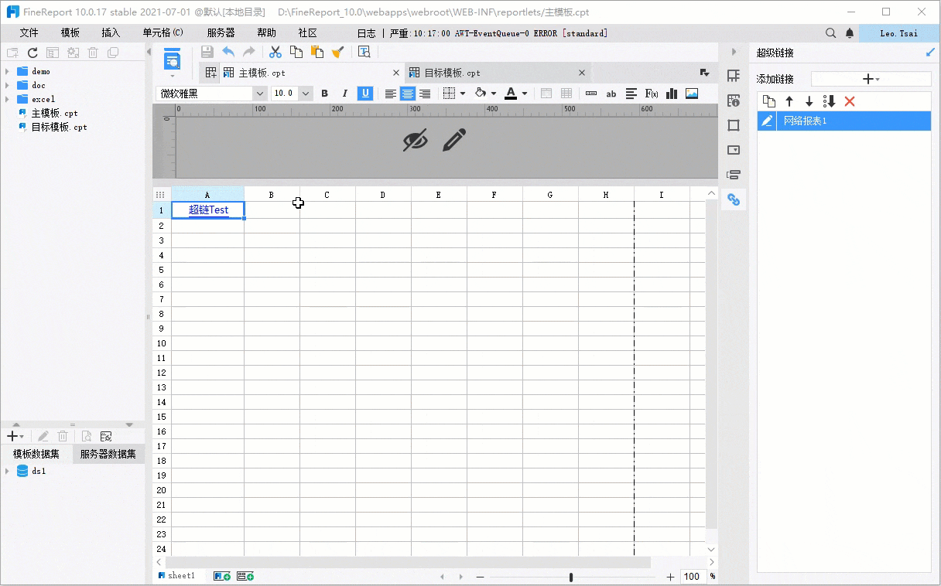Click the redo arrow
This screenshot has width=941, height=586.
(x=249, y=52)
